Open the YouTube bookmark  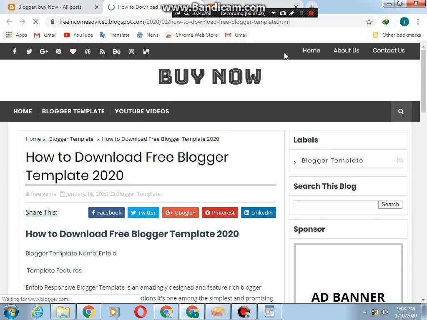(78, 35)
